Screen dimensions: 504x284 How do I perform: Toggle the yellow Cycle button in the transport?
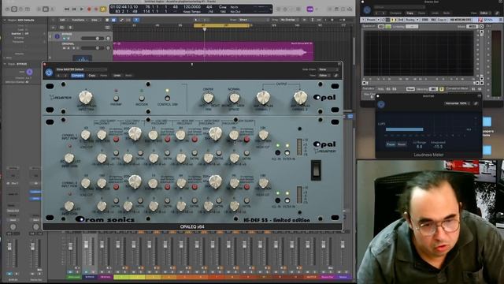click(x=103, y=9)
